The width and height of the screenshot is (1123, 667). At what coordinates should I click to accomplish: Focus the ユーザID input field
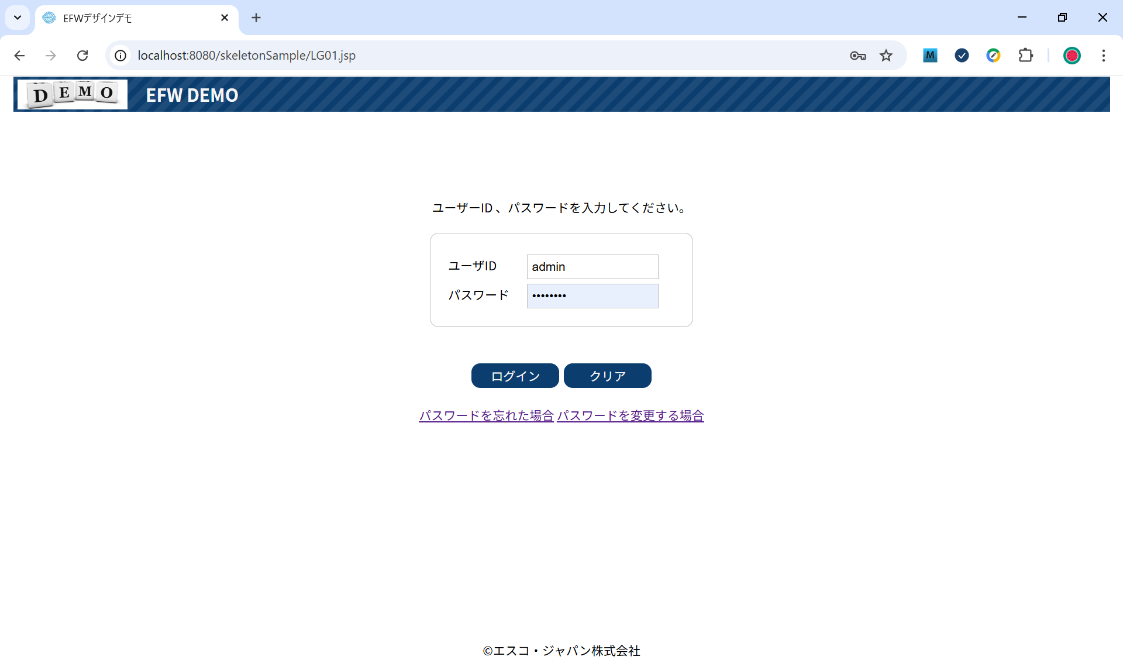(592, 267)
